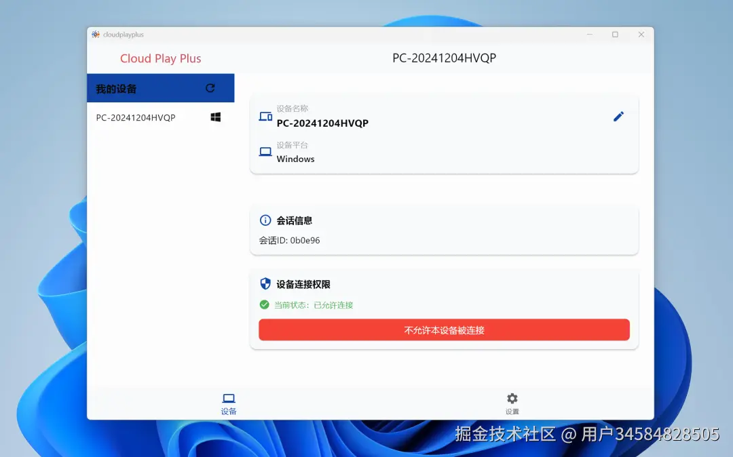Close the cloudplayplus window
This screenshot has width=733, height=457.
[x=641, y=35]
